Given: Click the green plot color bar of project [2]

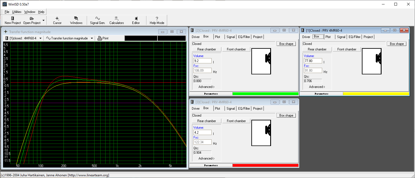Looking at the screenshot, I should coord(265,94).
